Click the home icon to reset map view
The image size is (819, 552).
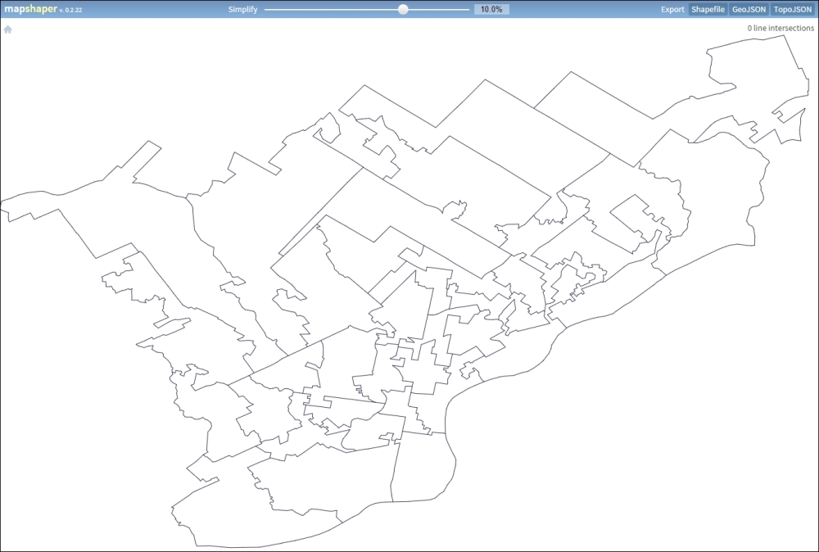coord(8,28)
